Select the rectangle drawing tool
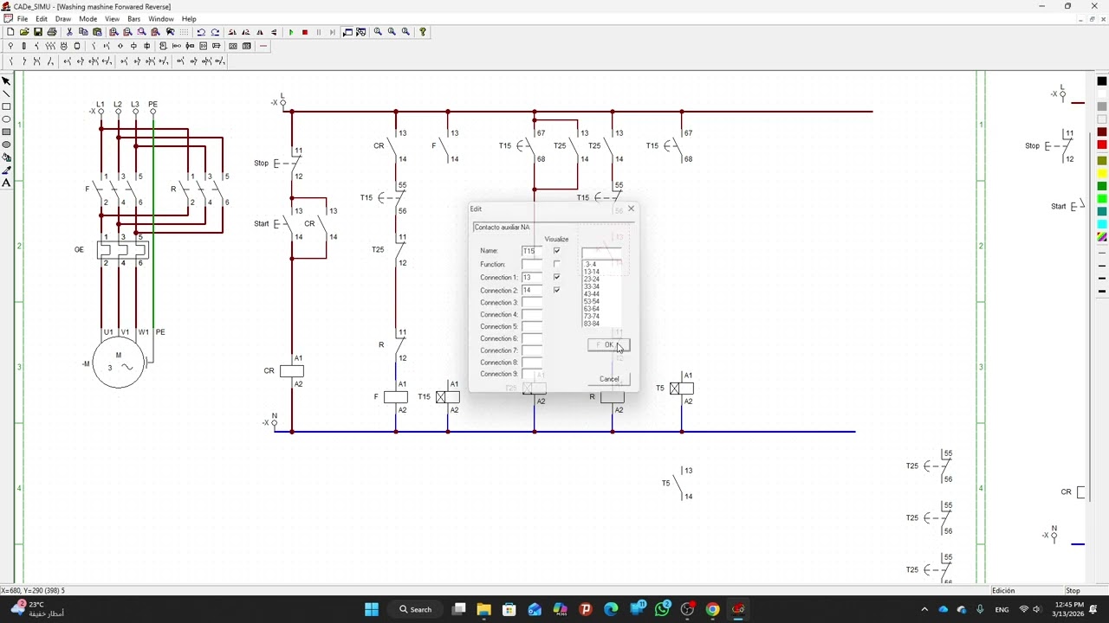This screenshot has width=1109, height=623. click(x=6, y=106)
